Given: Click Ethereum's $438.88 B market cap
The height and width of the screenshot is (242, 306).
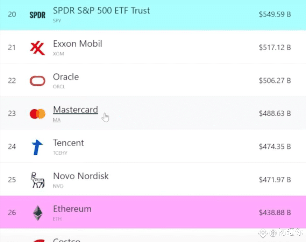Looking at the screenshot, I should [275, 213].
